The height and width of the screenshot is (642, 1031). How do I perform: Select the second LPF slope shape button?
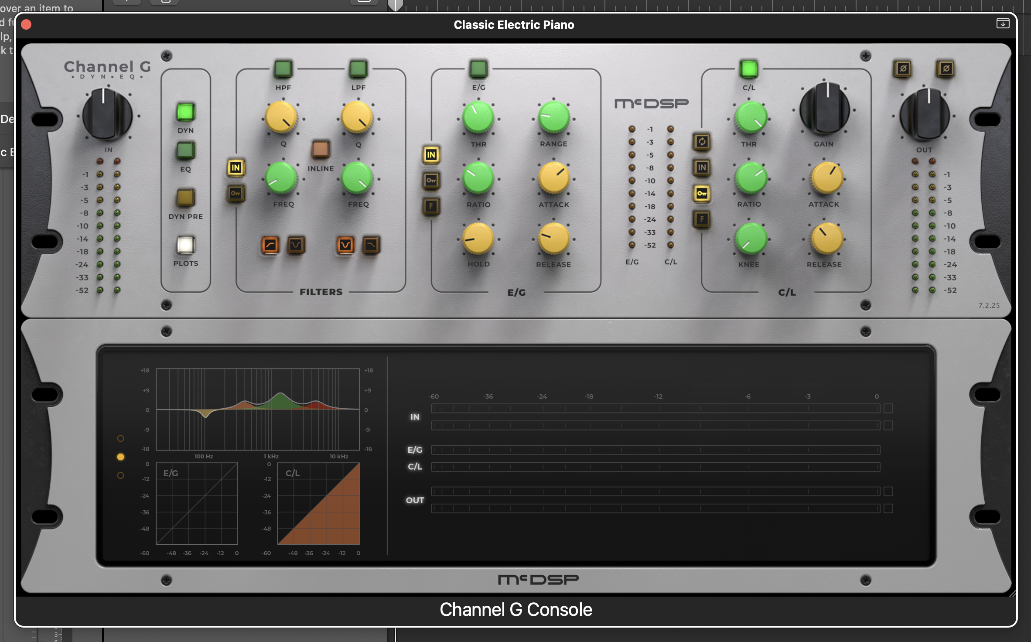(x=371, y=245)
